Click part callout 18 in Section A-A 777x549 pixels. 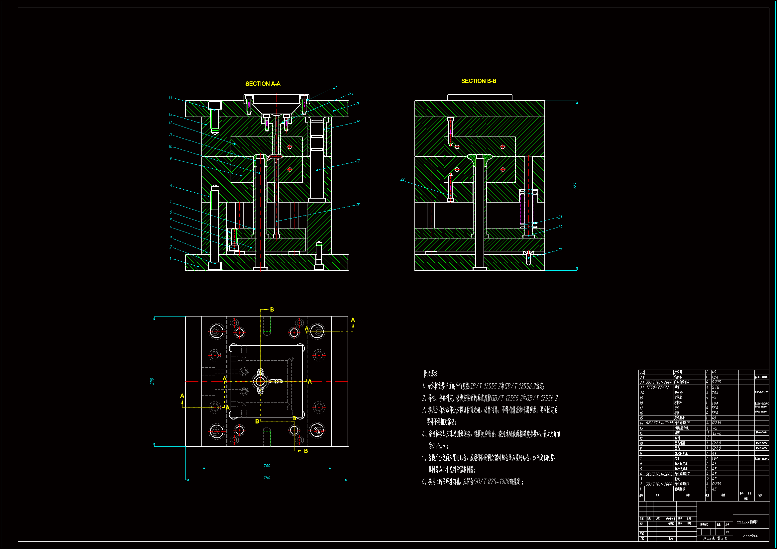coord(358,205)
